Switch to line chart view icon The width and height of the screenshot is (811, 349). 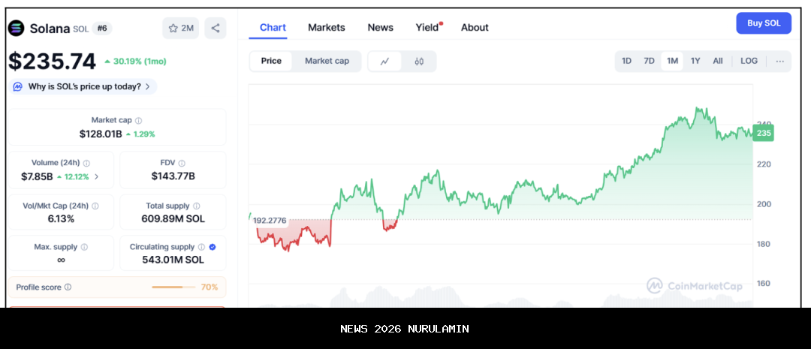[384, 62]
